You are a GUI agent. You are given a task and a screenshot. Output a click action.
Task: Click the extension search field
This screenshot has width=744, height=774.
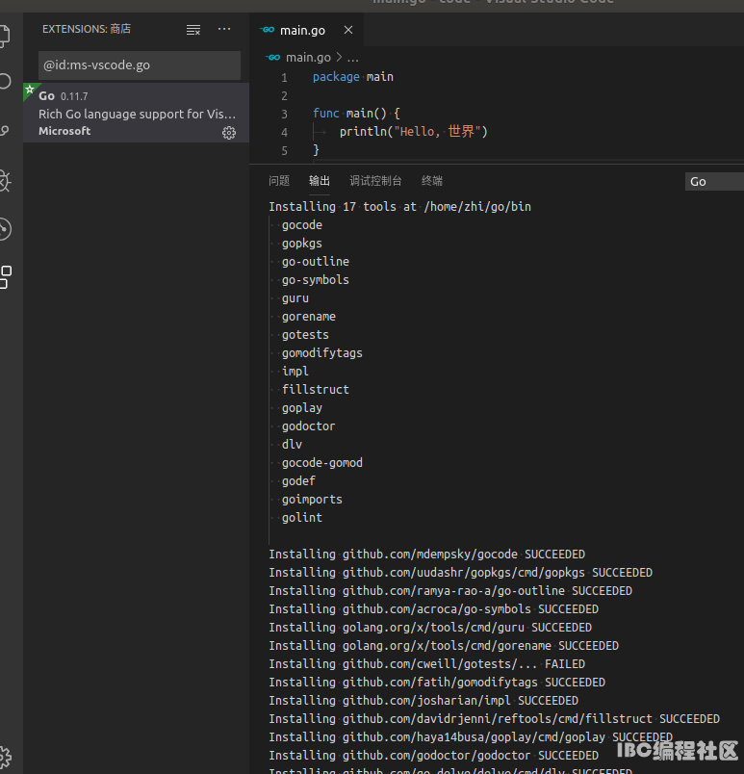(140, 65)
